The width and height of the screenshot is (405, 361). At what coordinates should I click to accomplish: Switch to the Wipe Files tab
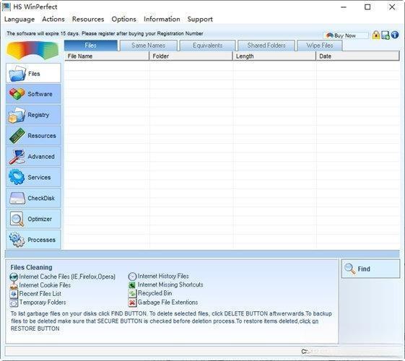coord(320,45)
